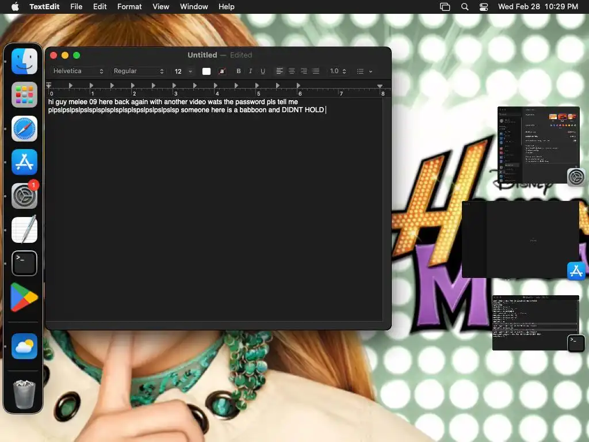Click the font size 12 field

pos(178,71)
